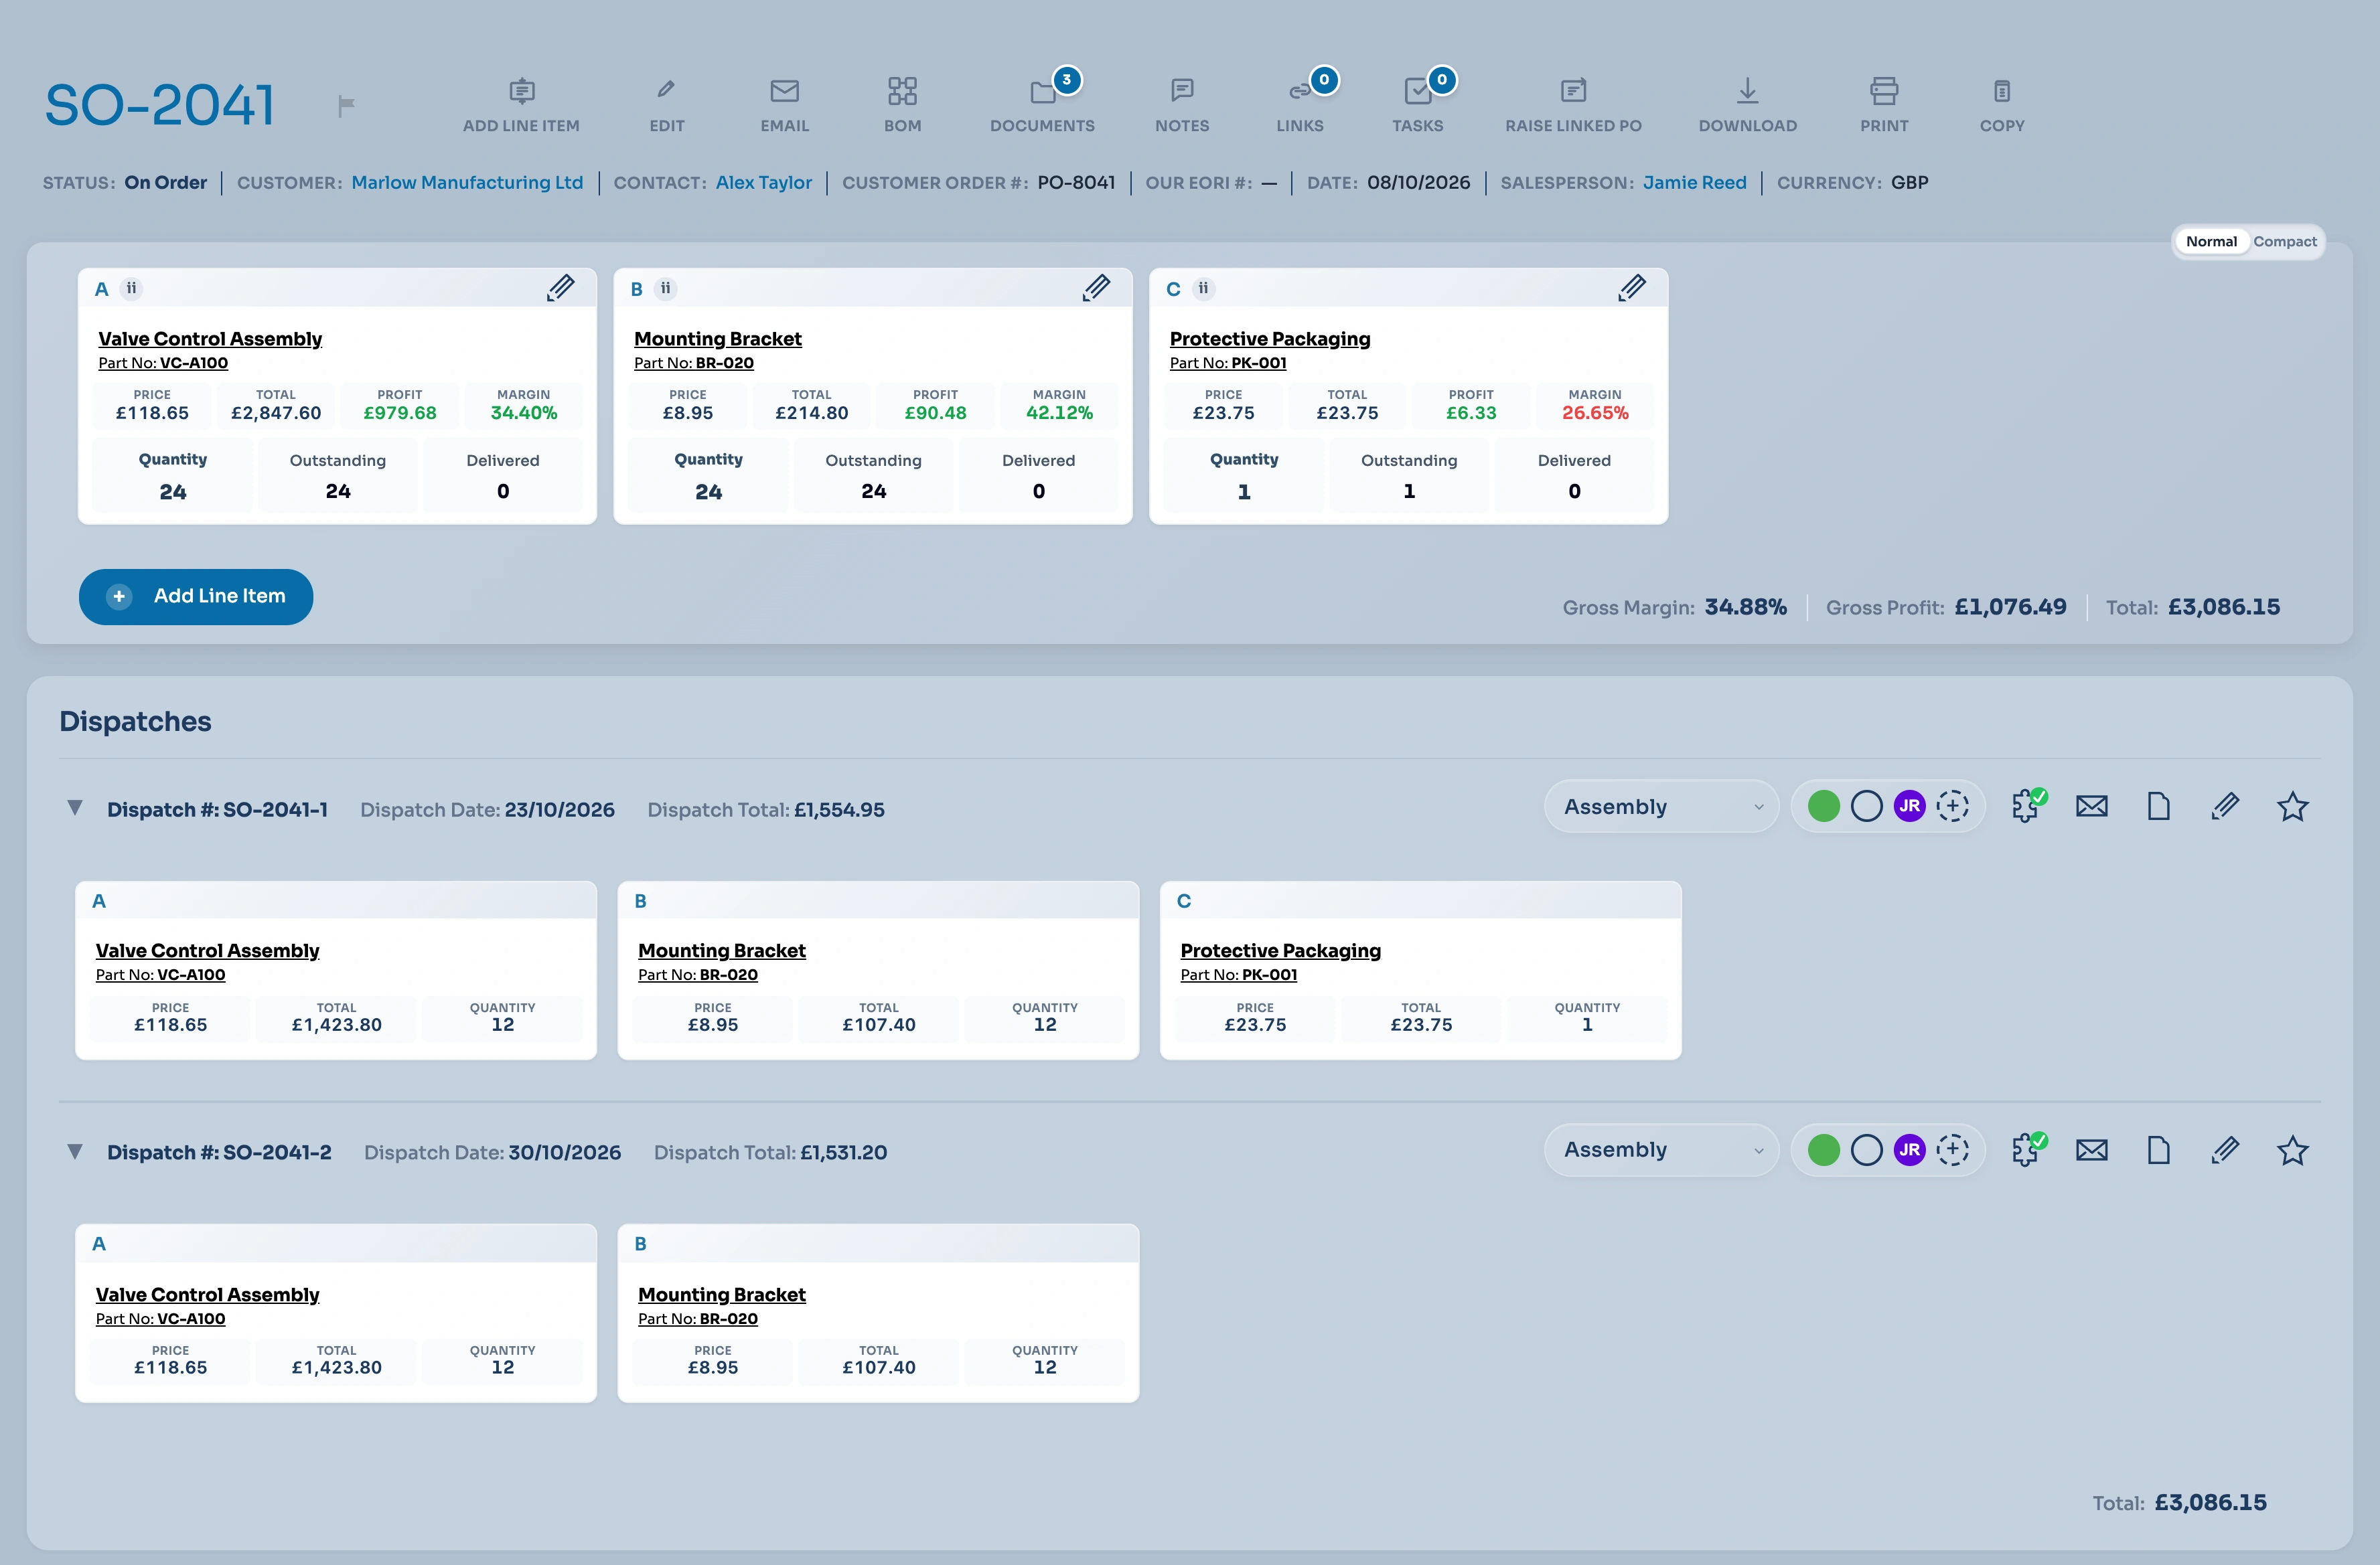The image size is (2380, 1565).
Task: Click info icon on line item B
Action: pos(665,289)
